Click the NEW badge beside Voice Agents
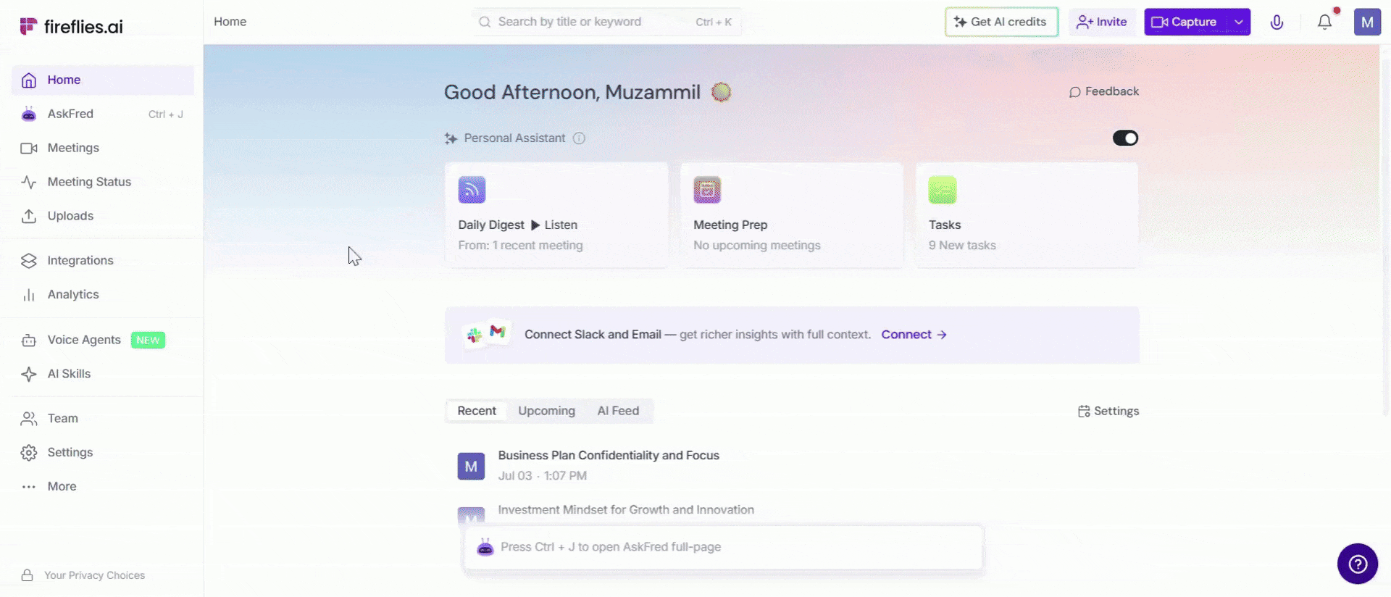 [x=148, y=341]
